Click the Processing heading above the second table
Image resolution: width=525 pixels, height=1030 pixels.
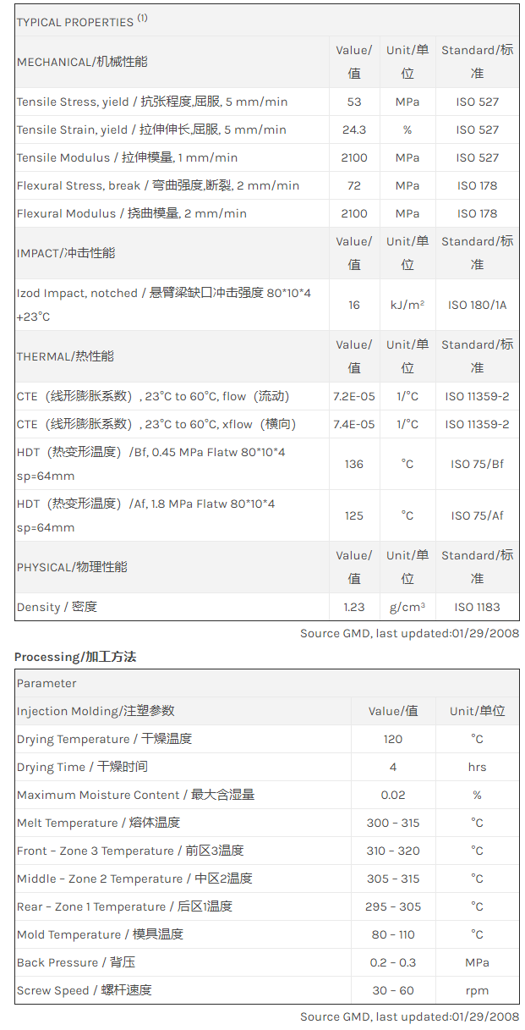coord(75,657)
